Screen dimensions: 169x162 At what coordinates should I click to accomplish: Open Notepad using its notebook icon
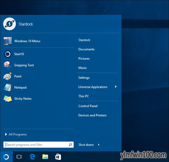click(7, 87)
